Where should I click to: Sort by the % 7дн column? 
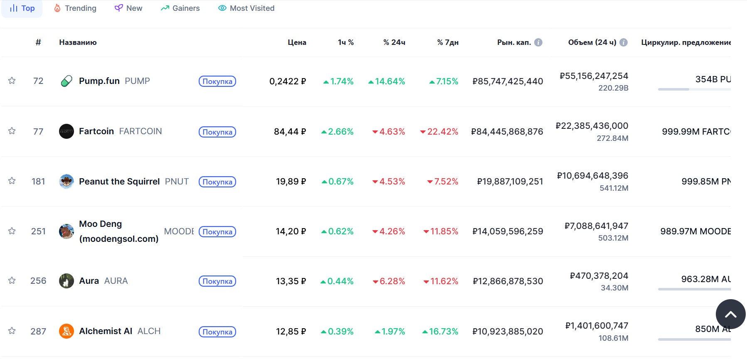tap(448, 42)
